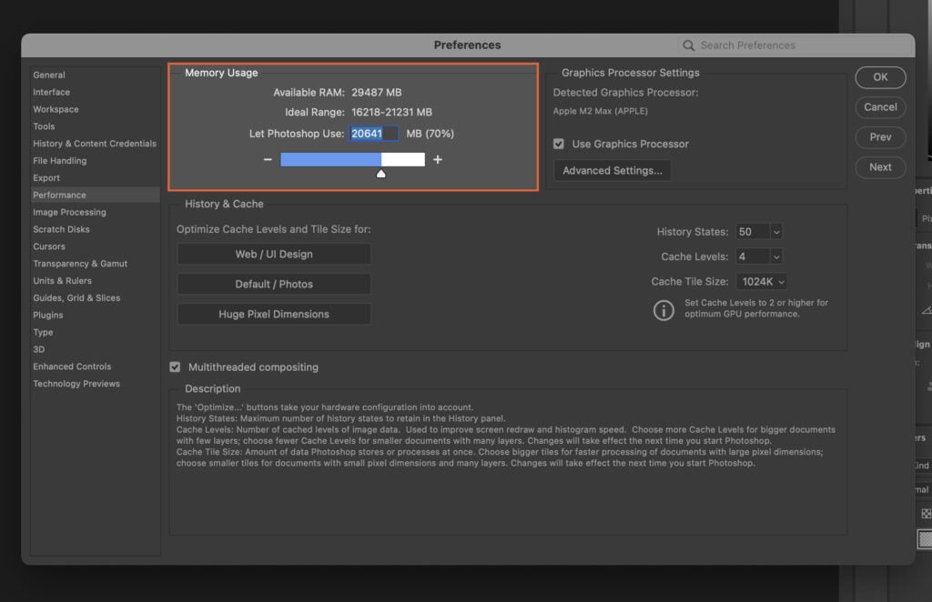The image size is (932, 602).
Task: Open Advanced Settings for graphics processor
Action: [612, 170]
